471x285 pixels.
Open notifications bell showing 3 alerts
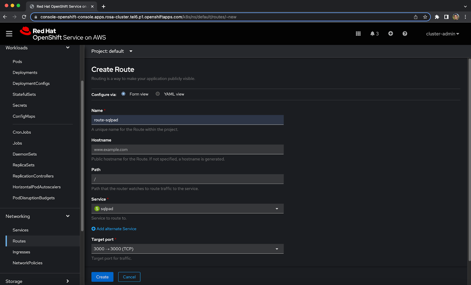pos(374,34)
